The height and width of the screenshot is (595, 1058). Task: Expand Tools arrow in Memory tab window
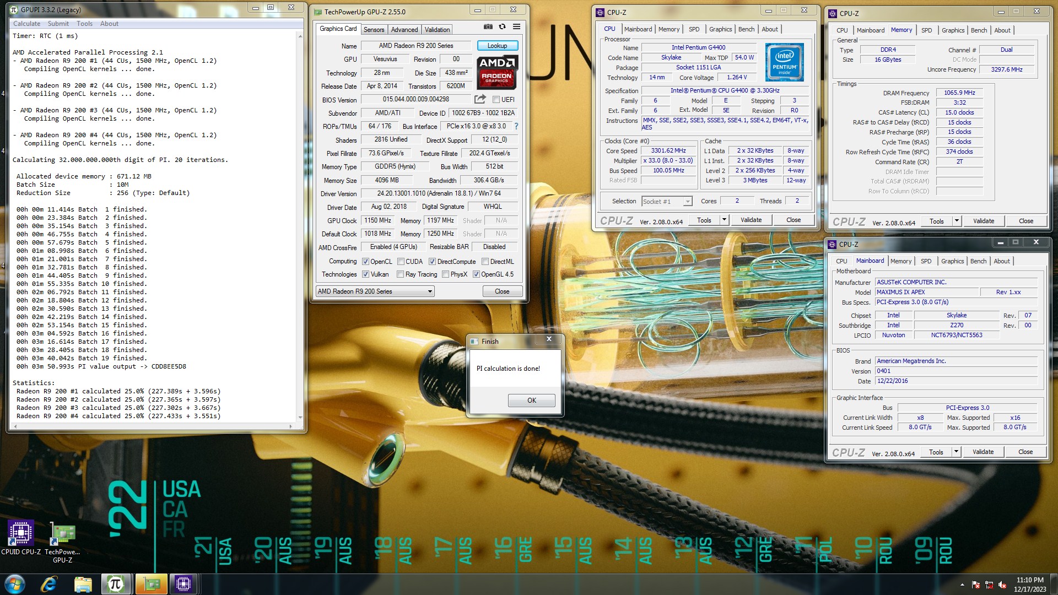[957, 221]
